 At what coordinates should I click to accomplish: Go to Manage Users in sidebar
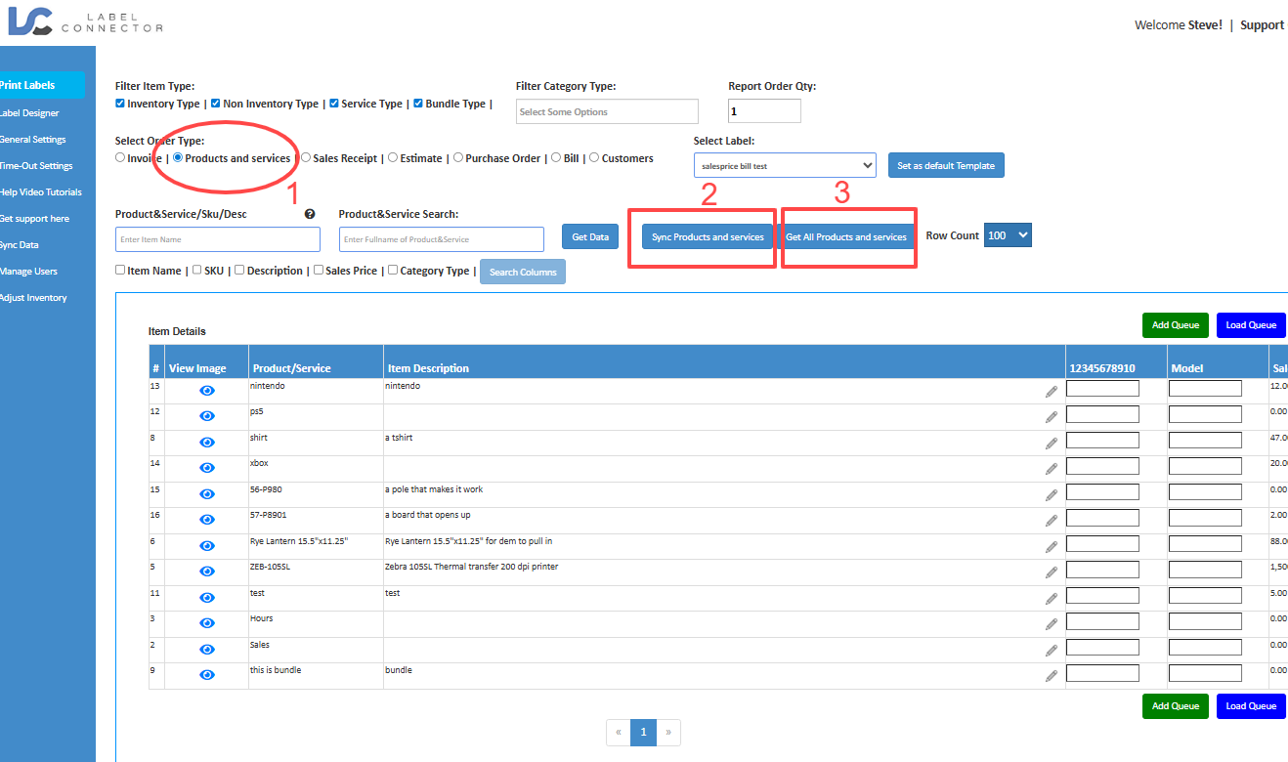tap(29, 272)
